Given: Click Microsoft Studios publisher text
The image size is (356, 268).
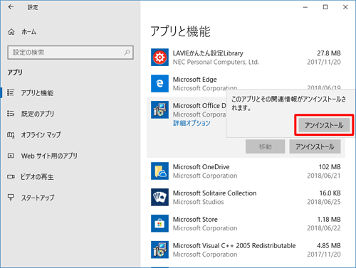Looking at the screenshot, I should (x=198, y=202).
